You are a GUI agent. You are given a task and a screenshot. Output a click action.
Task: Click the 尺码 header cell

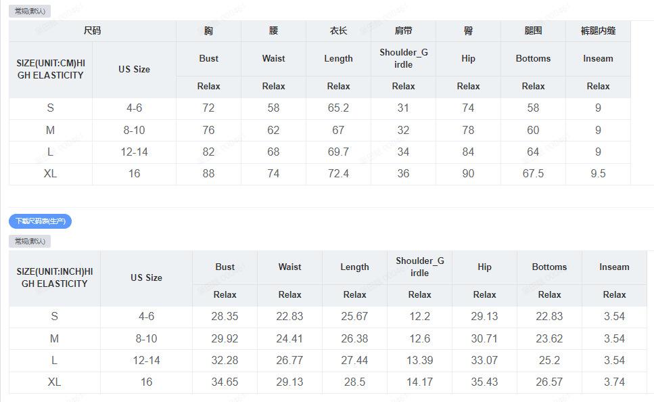[x=92, y=31]
